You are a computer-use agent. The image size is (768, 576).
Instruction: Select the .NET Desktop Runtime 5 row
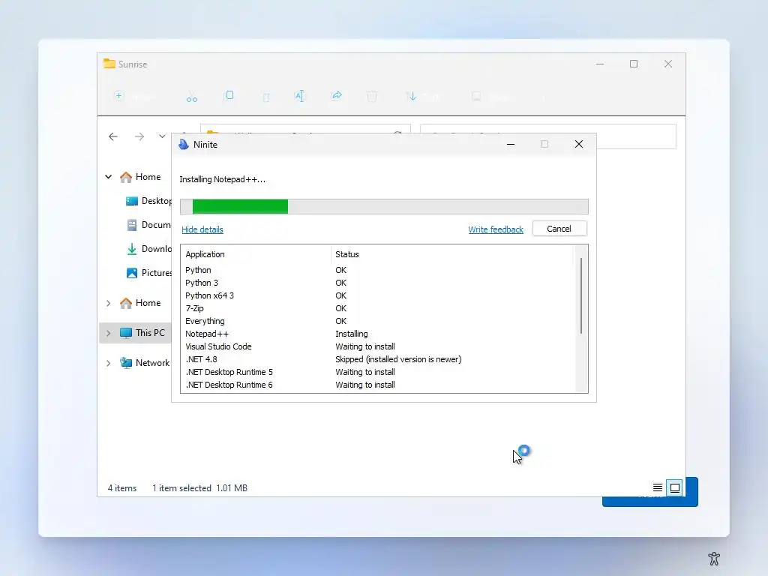377,372
